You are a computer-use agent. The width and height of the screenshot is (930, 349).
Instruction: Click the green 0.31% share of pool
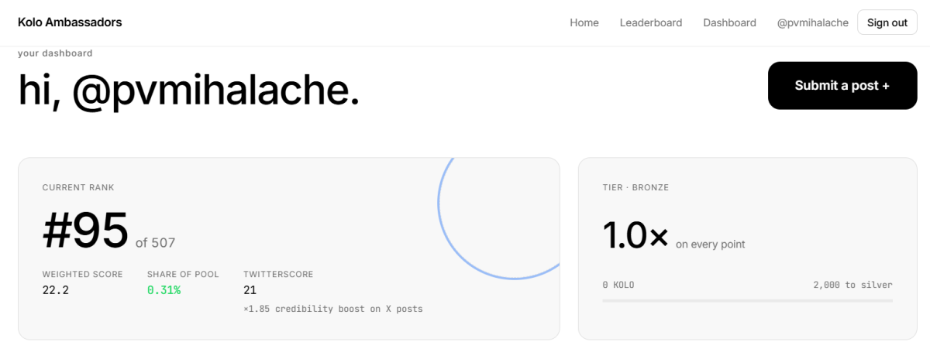pyautogui.click(x=164, y=290)
